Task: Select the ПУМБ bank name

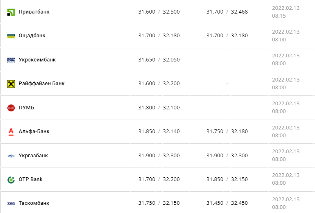Action: click(26, 108)
